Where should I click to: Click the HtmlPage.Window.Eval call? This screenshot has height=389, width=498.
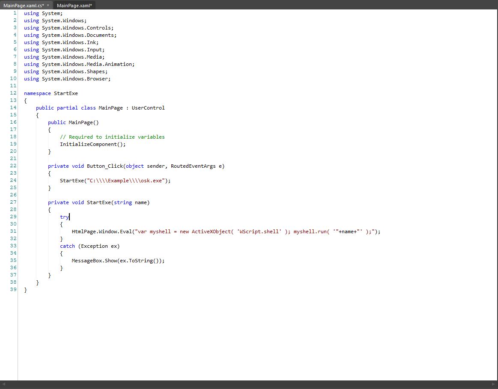[x=102, y=232]
